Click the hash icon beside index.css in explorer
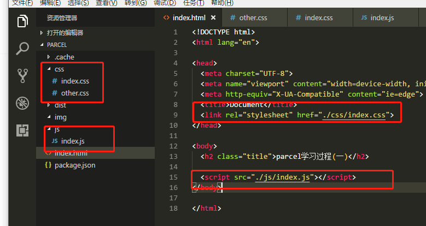 tap(55, 81)
